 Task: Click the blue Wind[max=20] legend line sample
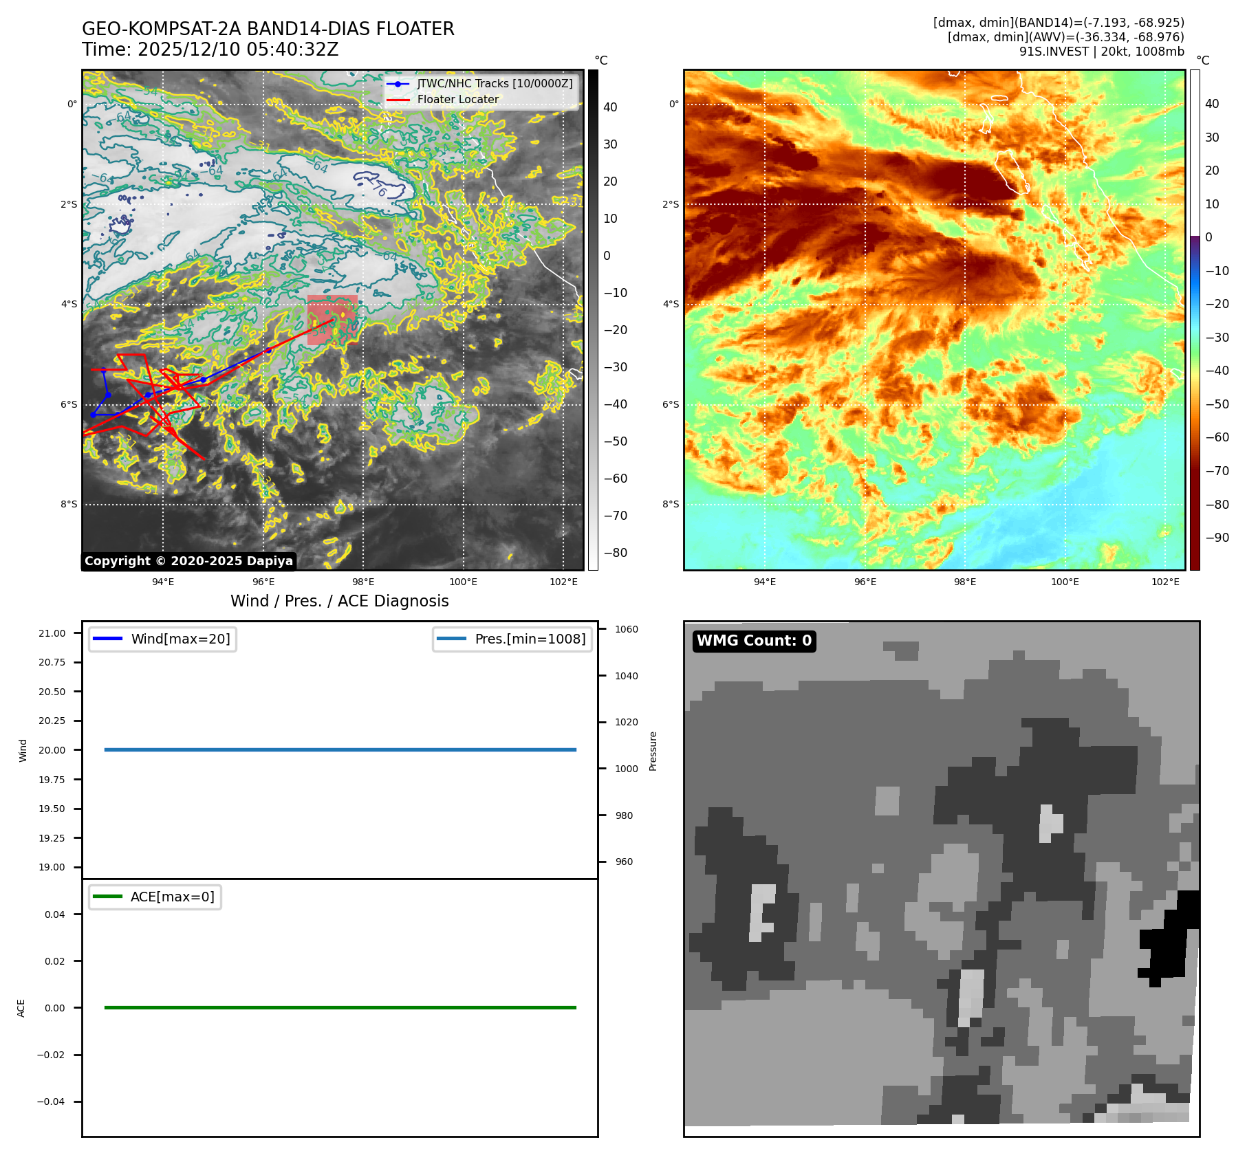coord(107,639)
